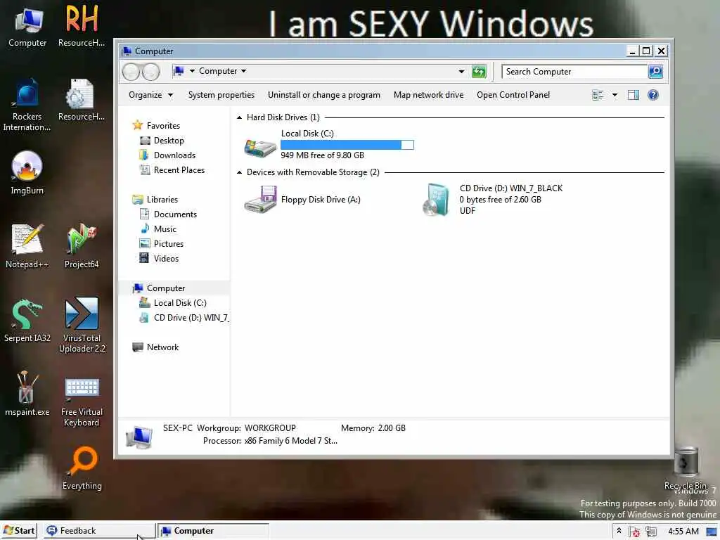The width and height of the screenshot is (720, 540).
Task: Click in the Search Computer field
Action: tap(574, 72)
